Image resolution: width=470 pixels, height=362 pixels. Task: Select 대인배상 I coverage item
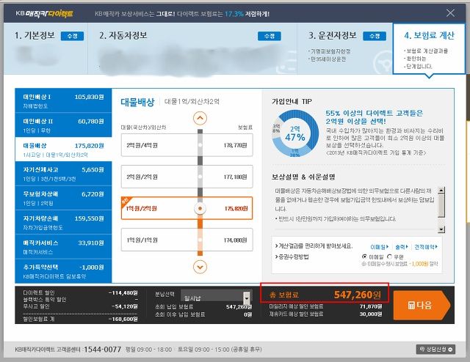coord(63,100)
